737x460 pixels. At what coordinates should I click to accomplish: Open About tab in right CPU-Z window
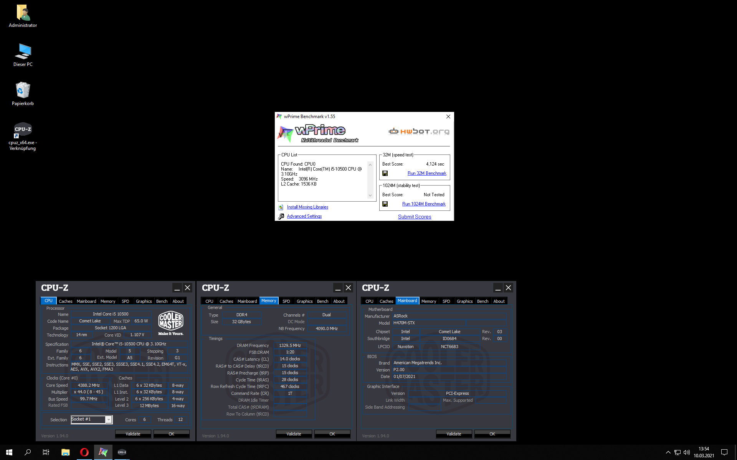point(499,301)
